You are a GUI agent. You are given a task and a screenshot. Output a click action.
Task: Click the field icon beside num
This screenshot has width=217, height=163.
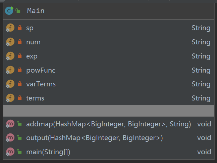click(x=10, y=42)
